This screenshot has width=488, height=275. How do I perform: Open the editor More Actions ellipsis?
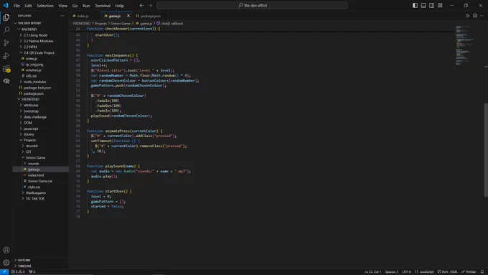(482, 16)
